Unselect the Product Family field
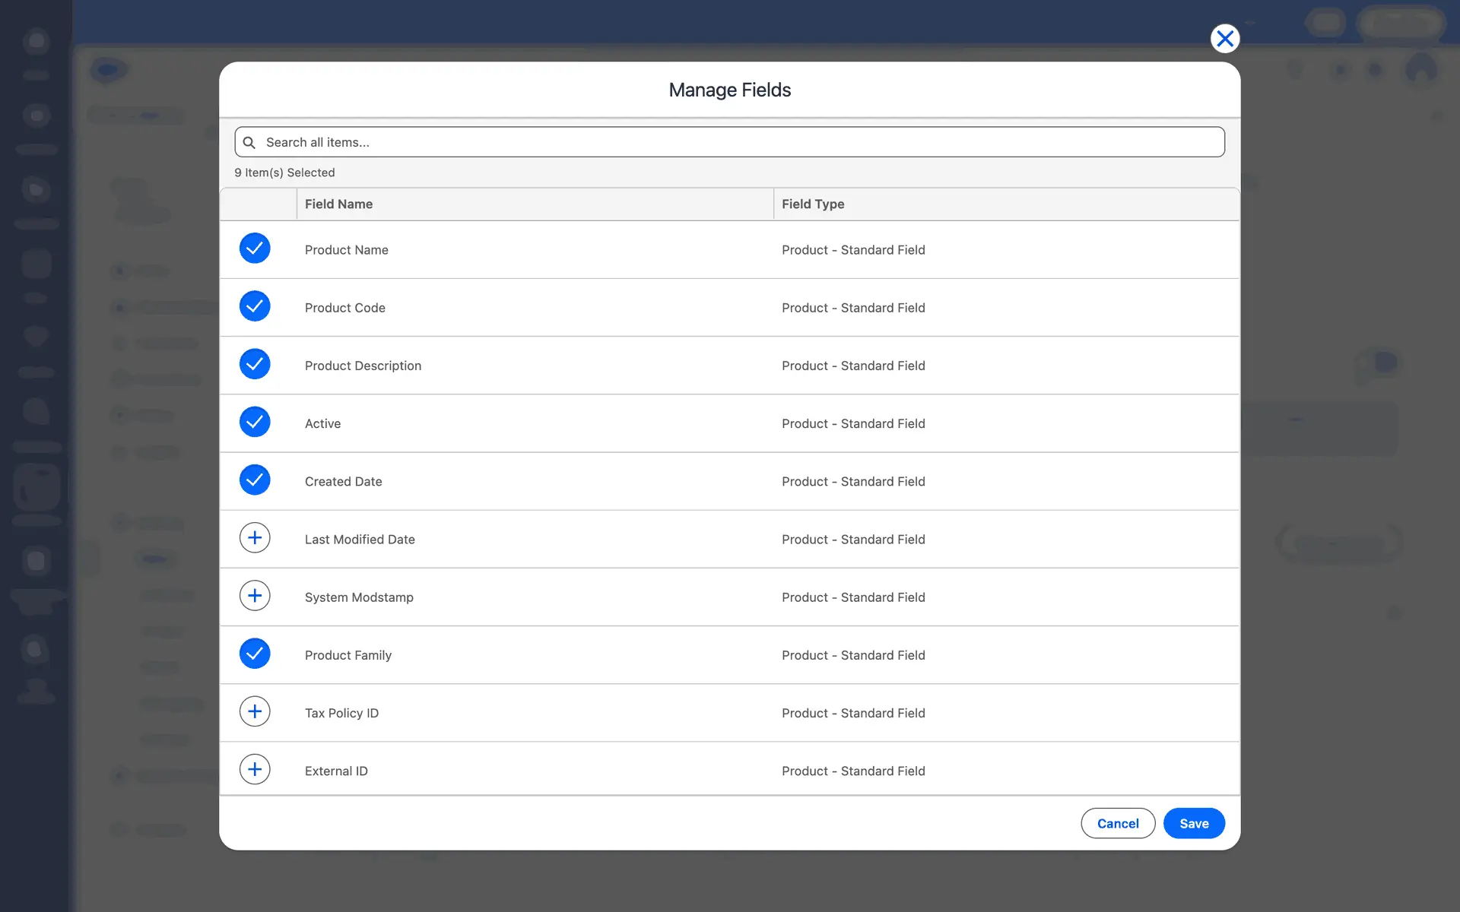1460x912 pixels. pos(255,654)
